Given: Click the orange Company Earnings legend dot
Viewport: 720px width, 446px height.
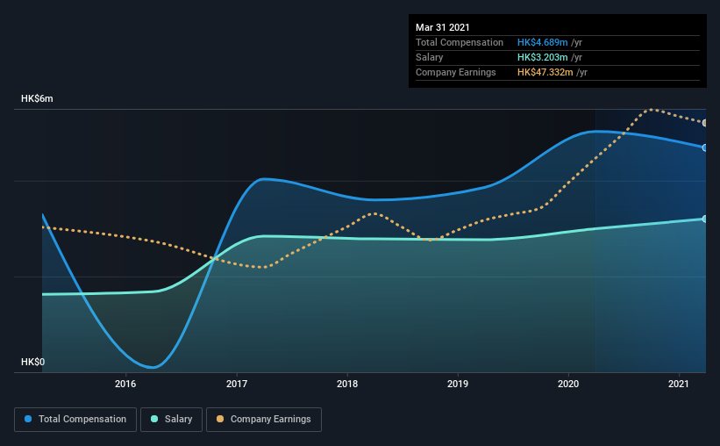Looking at the screenshot, I should pos(220,419).
